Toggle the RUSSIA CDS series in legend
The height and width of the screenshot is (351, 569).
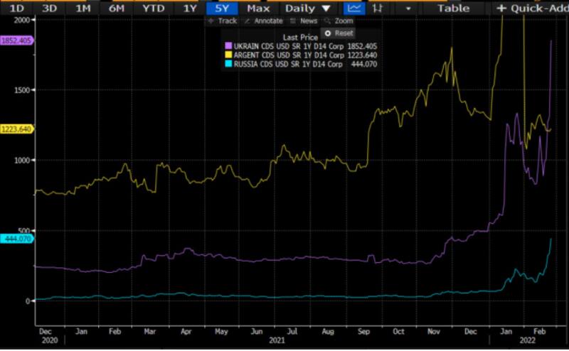pos(228,65)
